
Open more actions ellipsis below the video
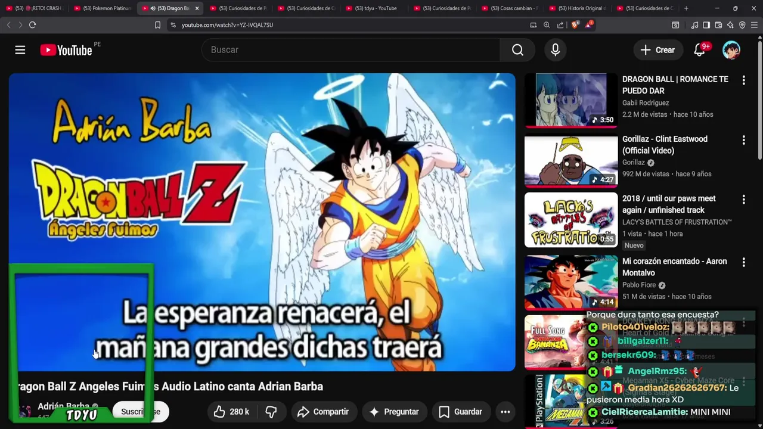click(505, 412)
